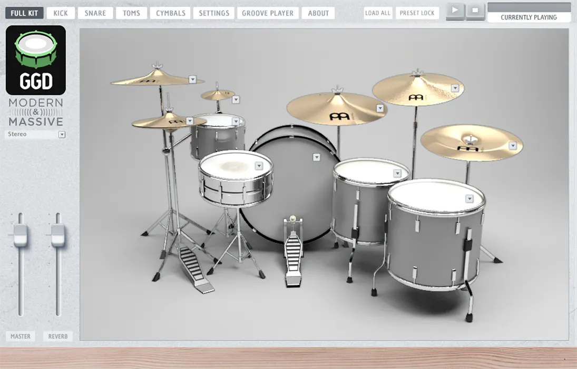577x369 pixels.
Task: Select the china cymbal on the right
Action: pyautogui.click(x=472, y=142)
